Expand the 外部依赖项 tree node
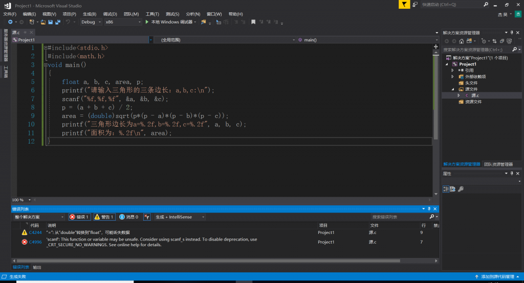The image size is (524, 283). [452, 77]
